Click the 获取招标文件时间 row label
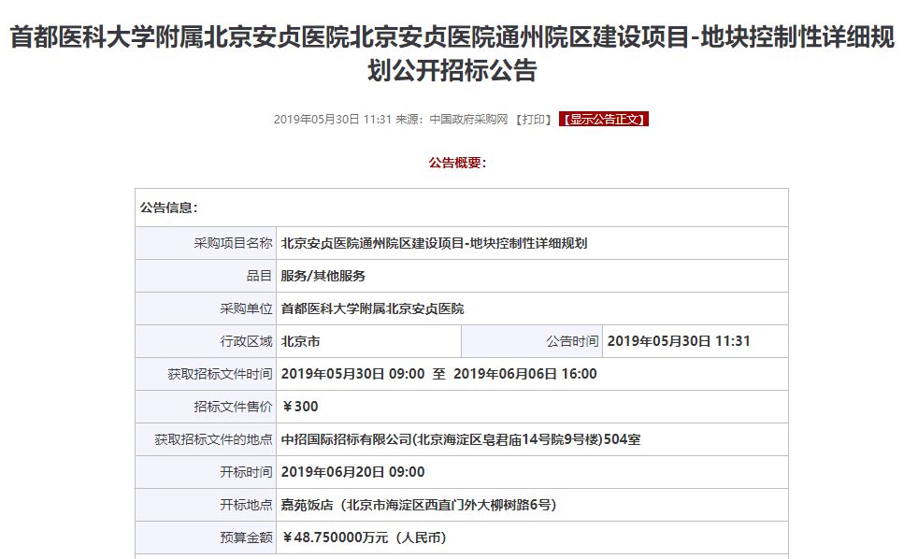The height and width of the screenshot is (559, 904). tap(222, 373)
